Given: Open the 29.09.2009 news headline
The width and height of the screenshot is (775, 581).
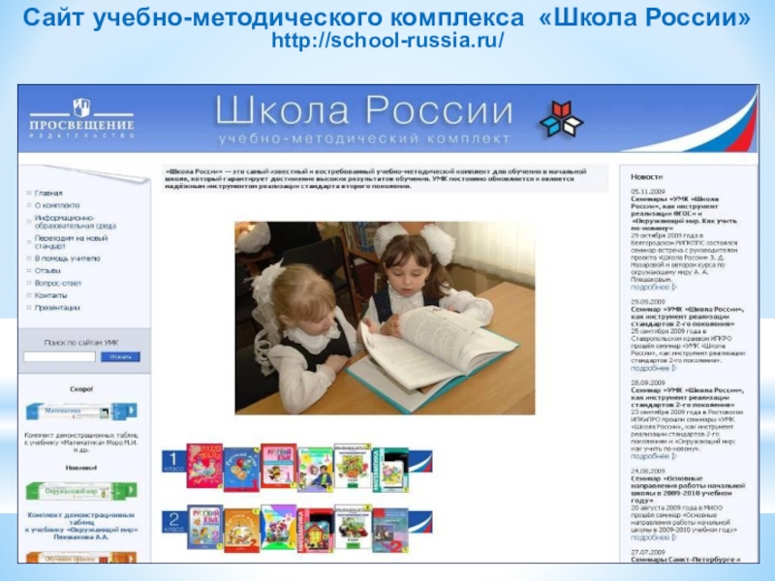Looking at the screenshot, I should point(688,317).
